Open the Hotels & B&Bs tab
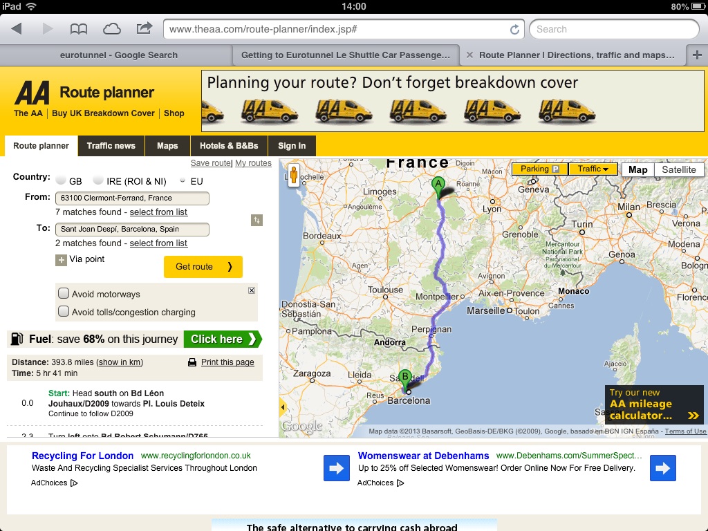This screenshot has width=708, height=531. click(x=229, y=146)
